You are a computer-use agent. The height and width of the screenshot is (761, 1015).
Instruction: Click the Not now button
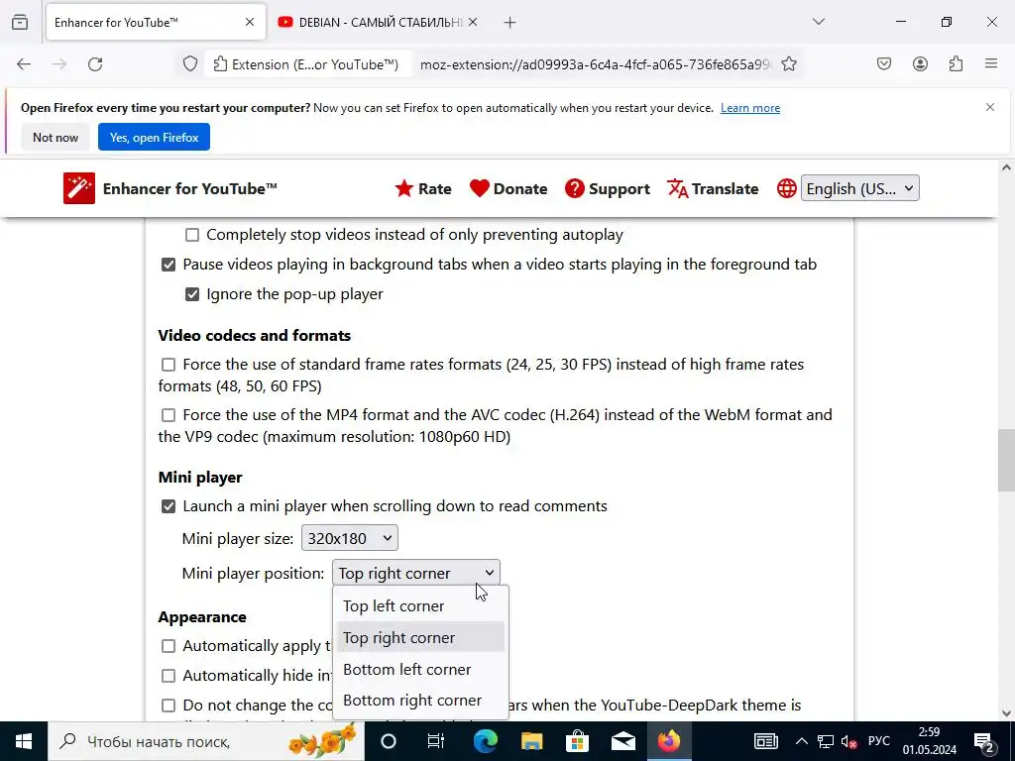click(56, 137)
